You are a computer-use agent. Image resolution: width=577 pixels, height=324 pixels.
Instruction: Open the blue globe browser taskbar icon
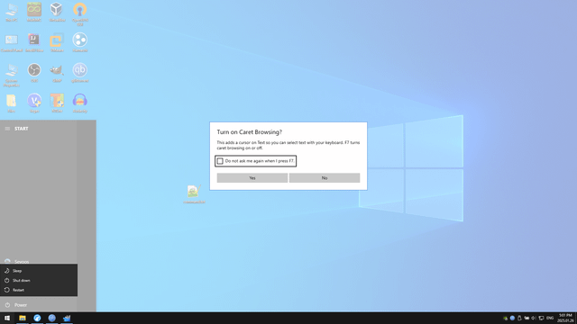[52, 318]
